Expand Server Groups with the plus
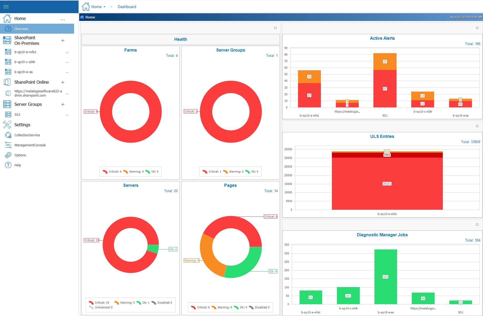Viewport: 483px width, 316px height. (x=63, y=104)
